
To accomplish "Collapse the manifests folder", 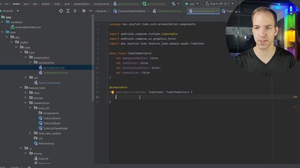I will tap(2, 22).
